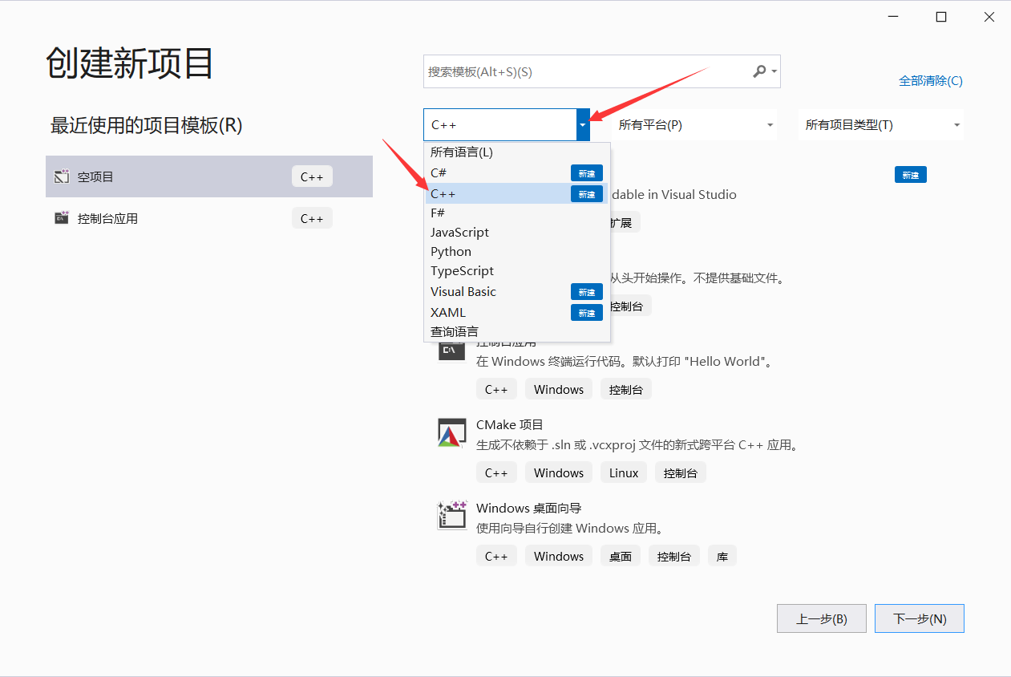Select recent template 控制台应用
This screenshot has width=1011, height=677.
click(209, 218)
